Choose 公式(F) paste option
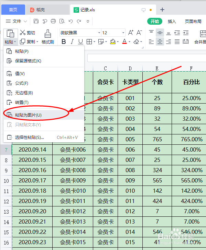 44,83
